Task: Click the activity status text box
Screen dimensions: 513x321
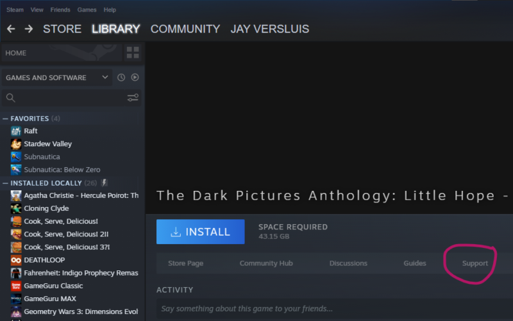Action: click(x=335, y=309)
